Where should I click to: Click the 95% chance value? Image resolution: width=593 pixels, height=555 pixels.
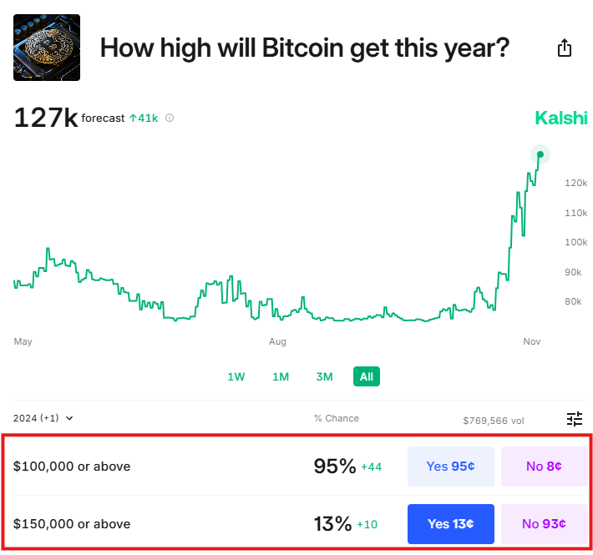pyautogui.click(x=334, y=467)
